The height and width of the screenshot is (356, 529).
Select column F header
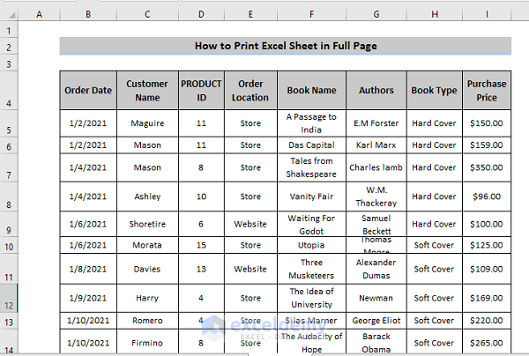[312, 14]
